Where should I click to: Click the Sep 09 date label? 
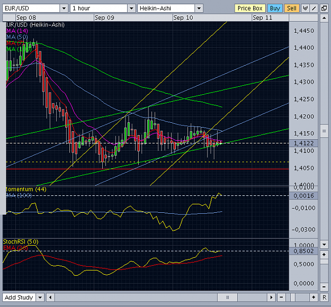[104, 17]
